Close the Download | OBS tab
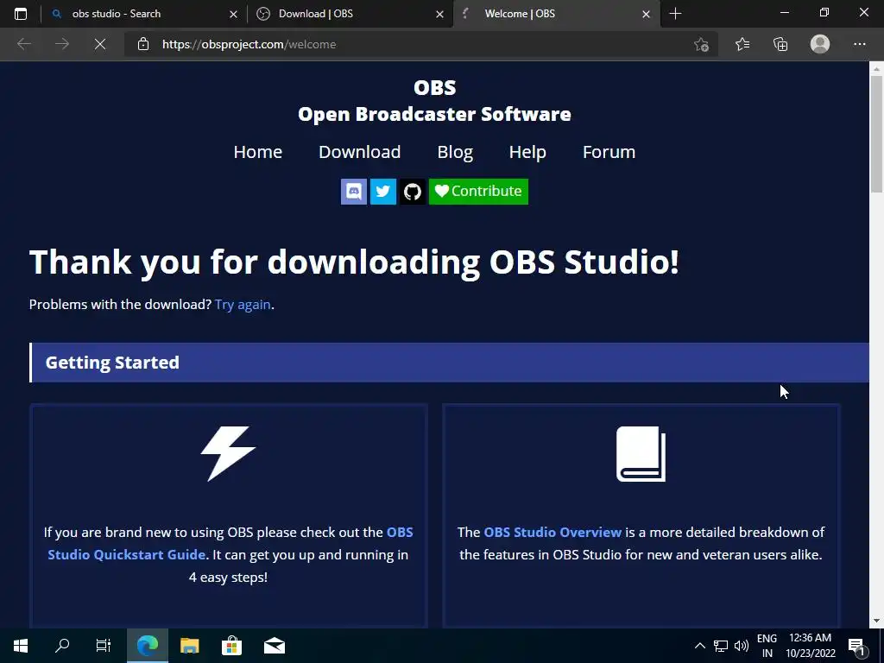This screenshot has width=884, height=663. [439, 14]
